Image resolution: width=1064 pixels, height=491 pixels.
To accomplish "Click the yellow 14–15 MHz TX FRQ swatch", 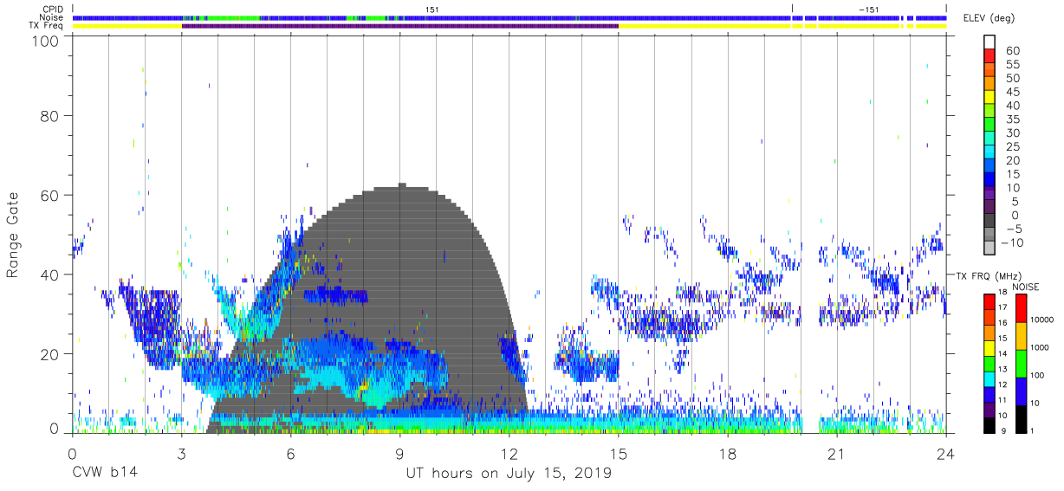I will [989, 347].
